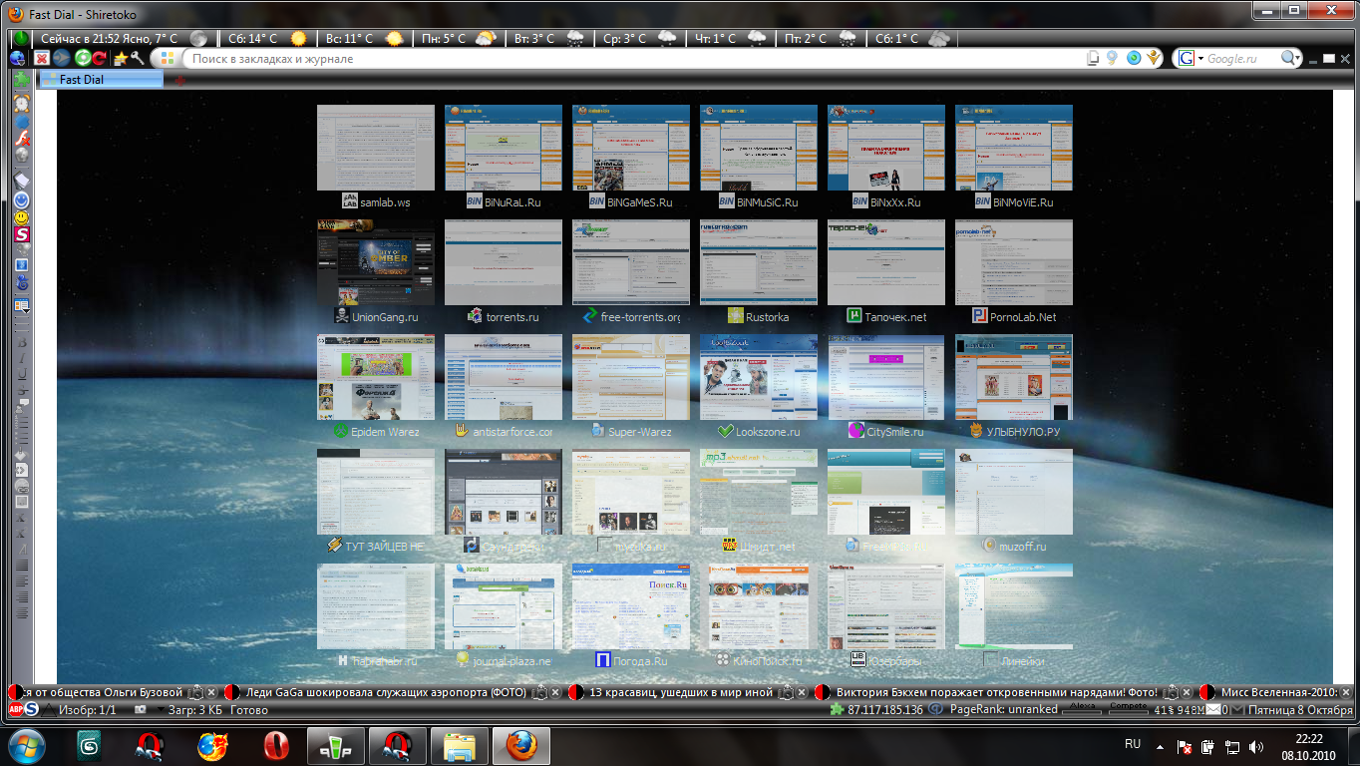
Task: Click the Adobe Flash icon in sidebar
Action: coord(21,139)
